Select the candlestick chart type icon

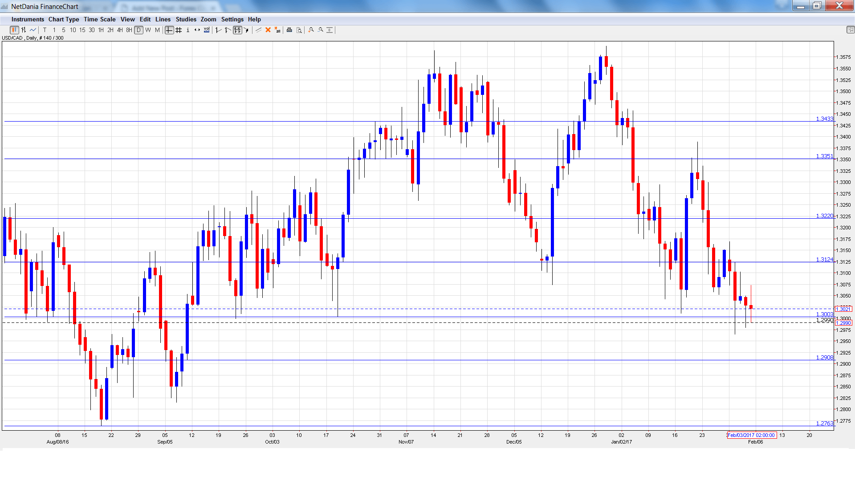tap(14, 30)
